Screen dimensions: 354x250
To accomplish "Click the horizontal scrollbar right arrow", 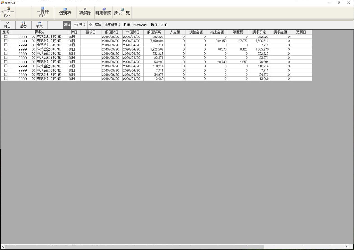I will pos(346,247).
